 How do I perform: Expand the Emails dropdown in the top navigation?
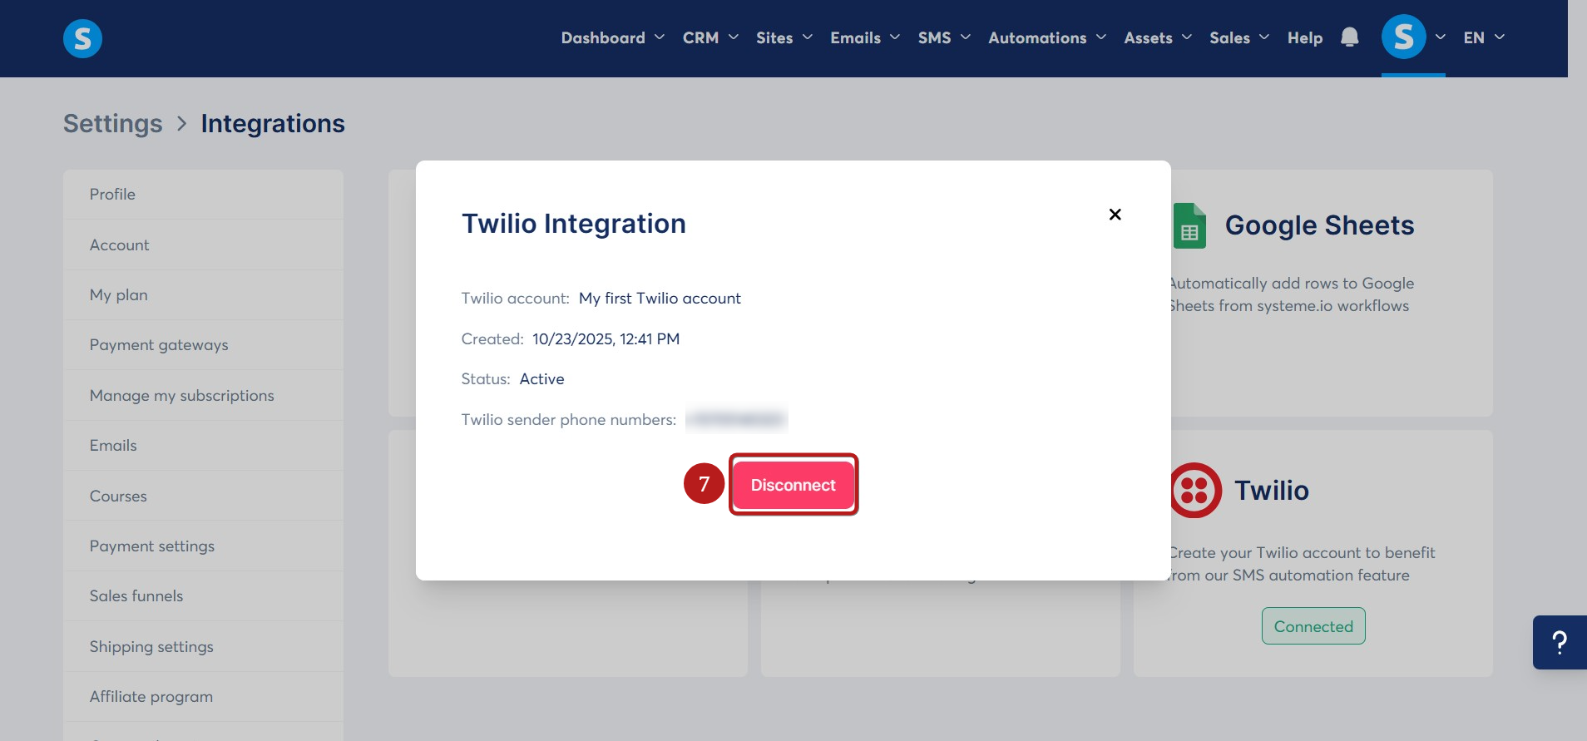tap(865, 37)
